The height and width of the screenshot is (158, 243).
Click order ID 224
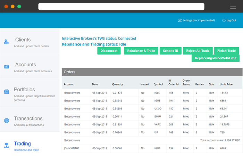pos(171,116)
